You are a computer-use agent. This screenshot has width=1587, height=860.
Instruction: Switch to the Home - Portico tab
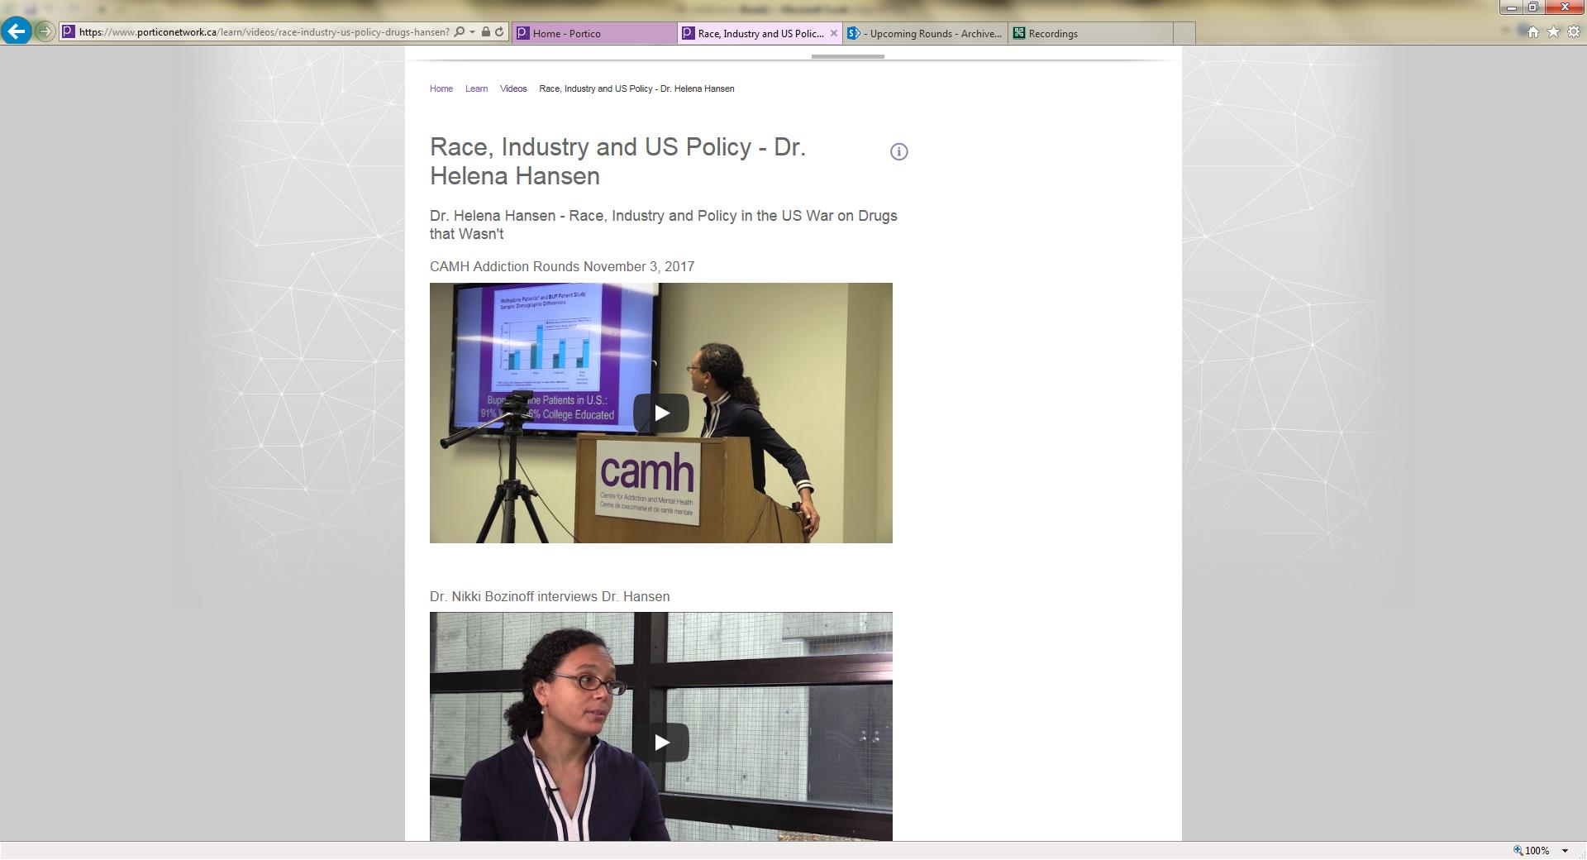pyautogui.click(x=593, y=34)
